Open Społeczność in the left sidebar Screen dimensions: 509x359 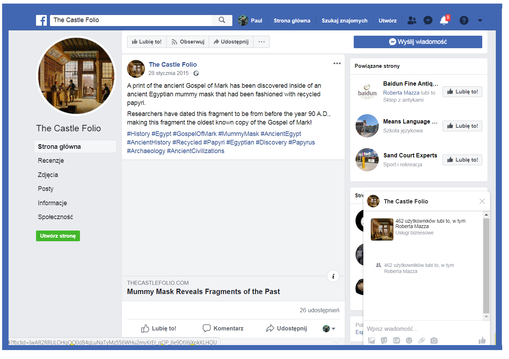pyautogui.click(x=55, y=217)
